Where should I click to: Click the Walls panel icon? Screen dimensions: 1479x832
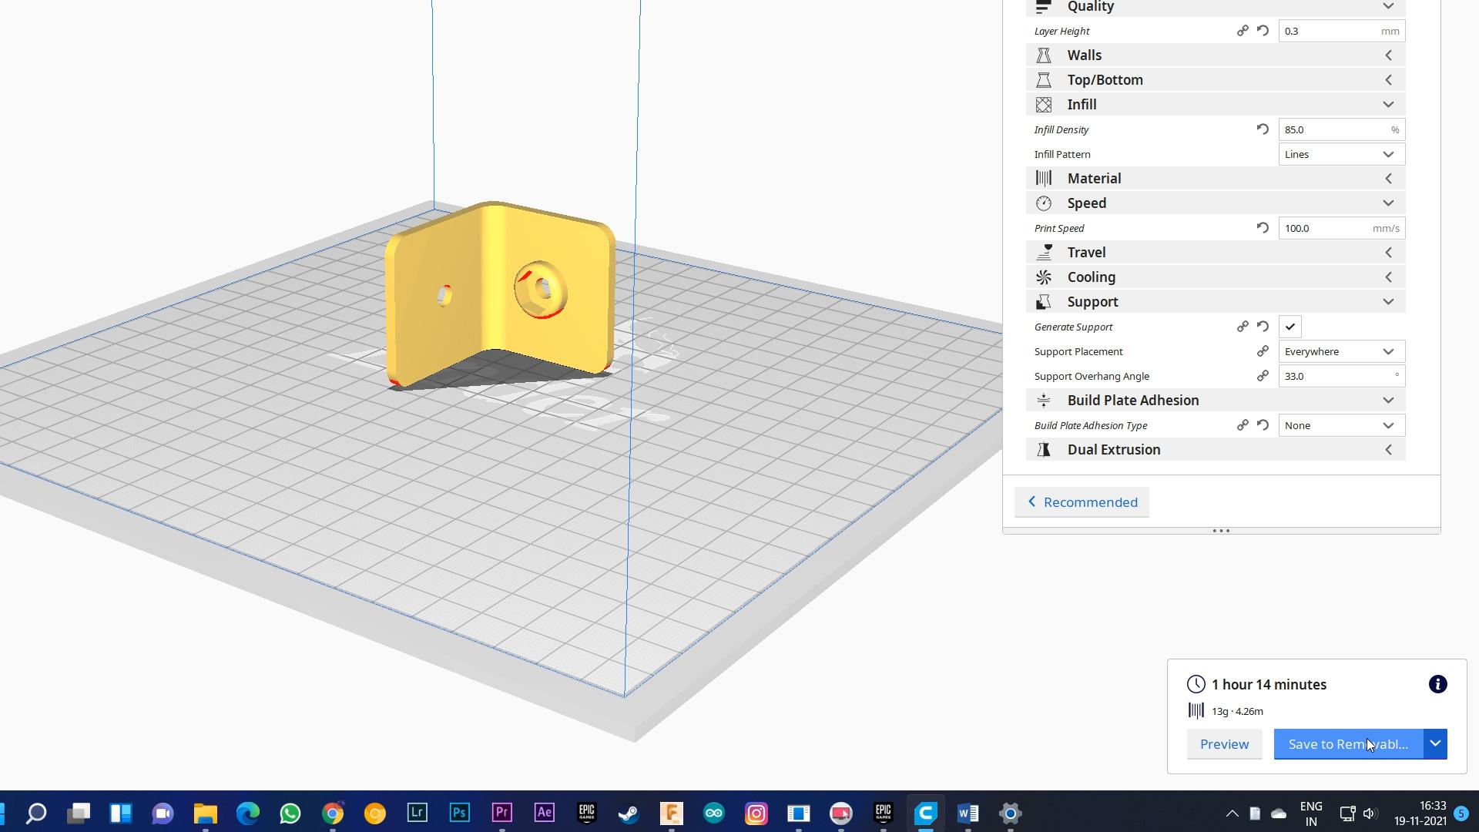click(x=1045, y=54)
